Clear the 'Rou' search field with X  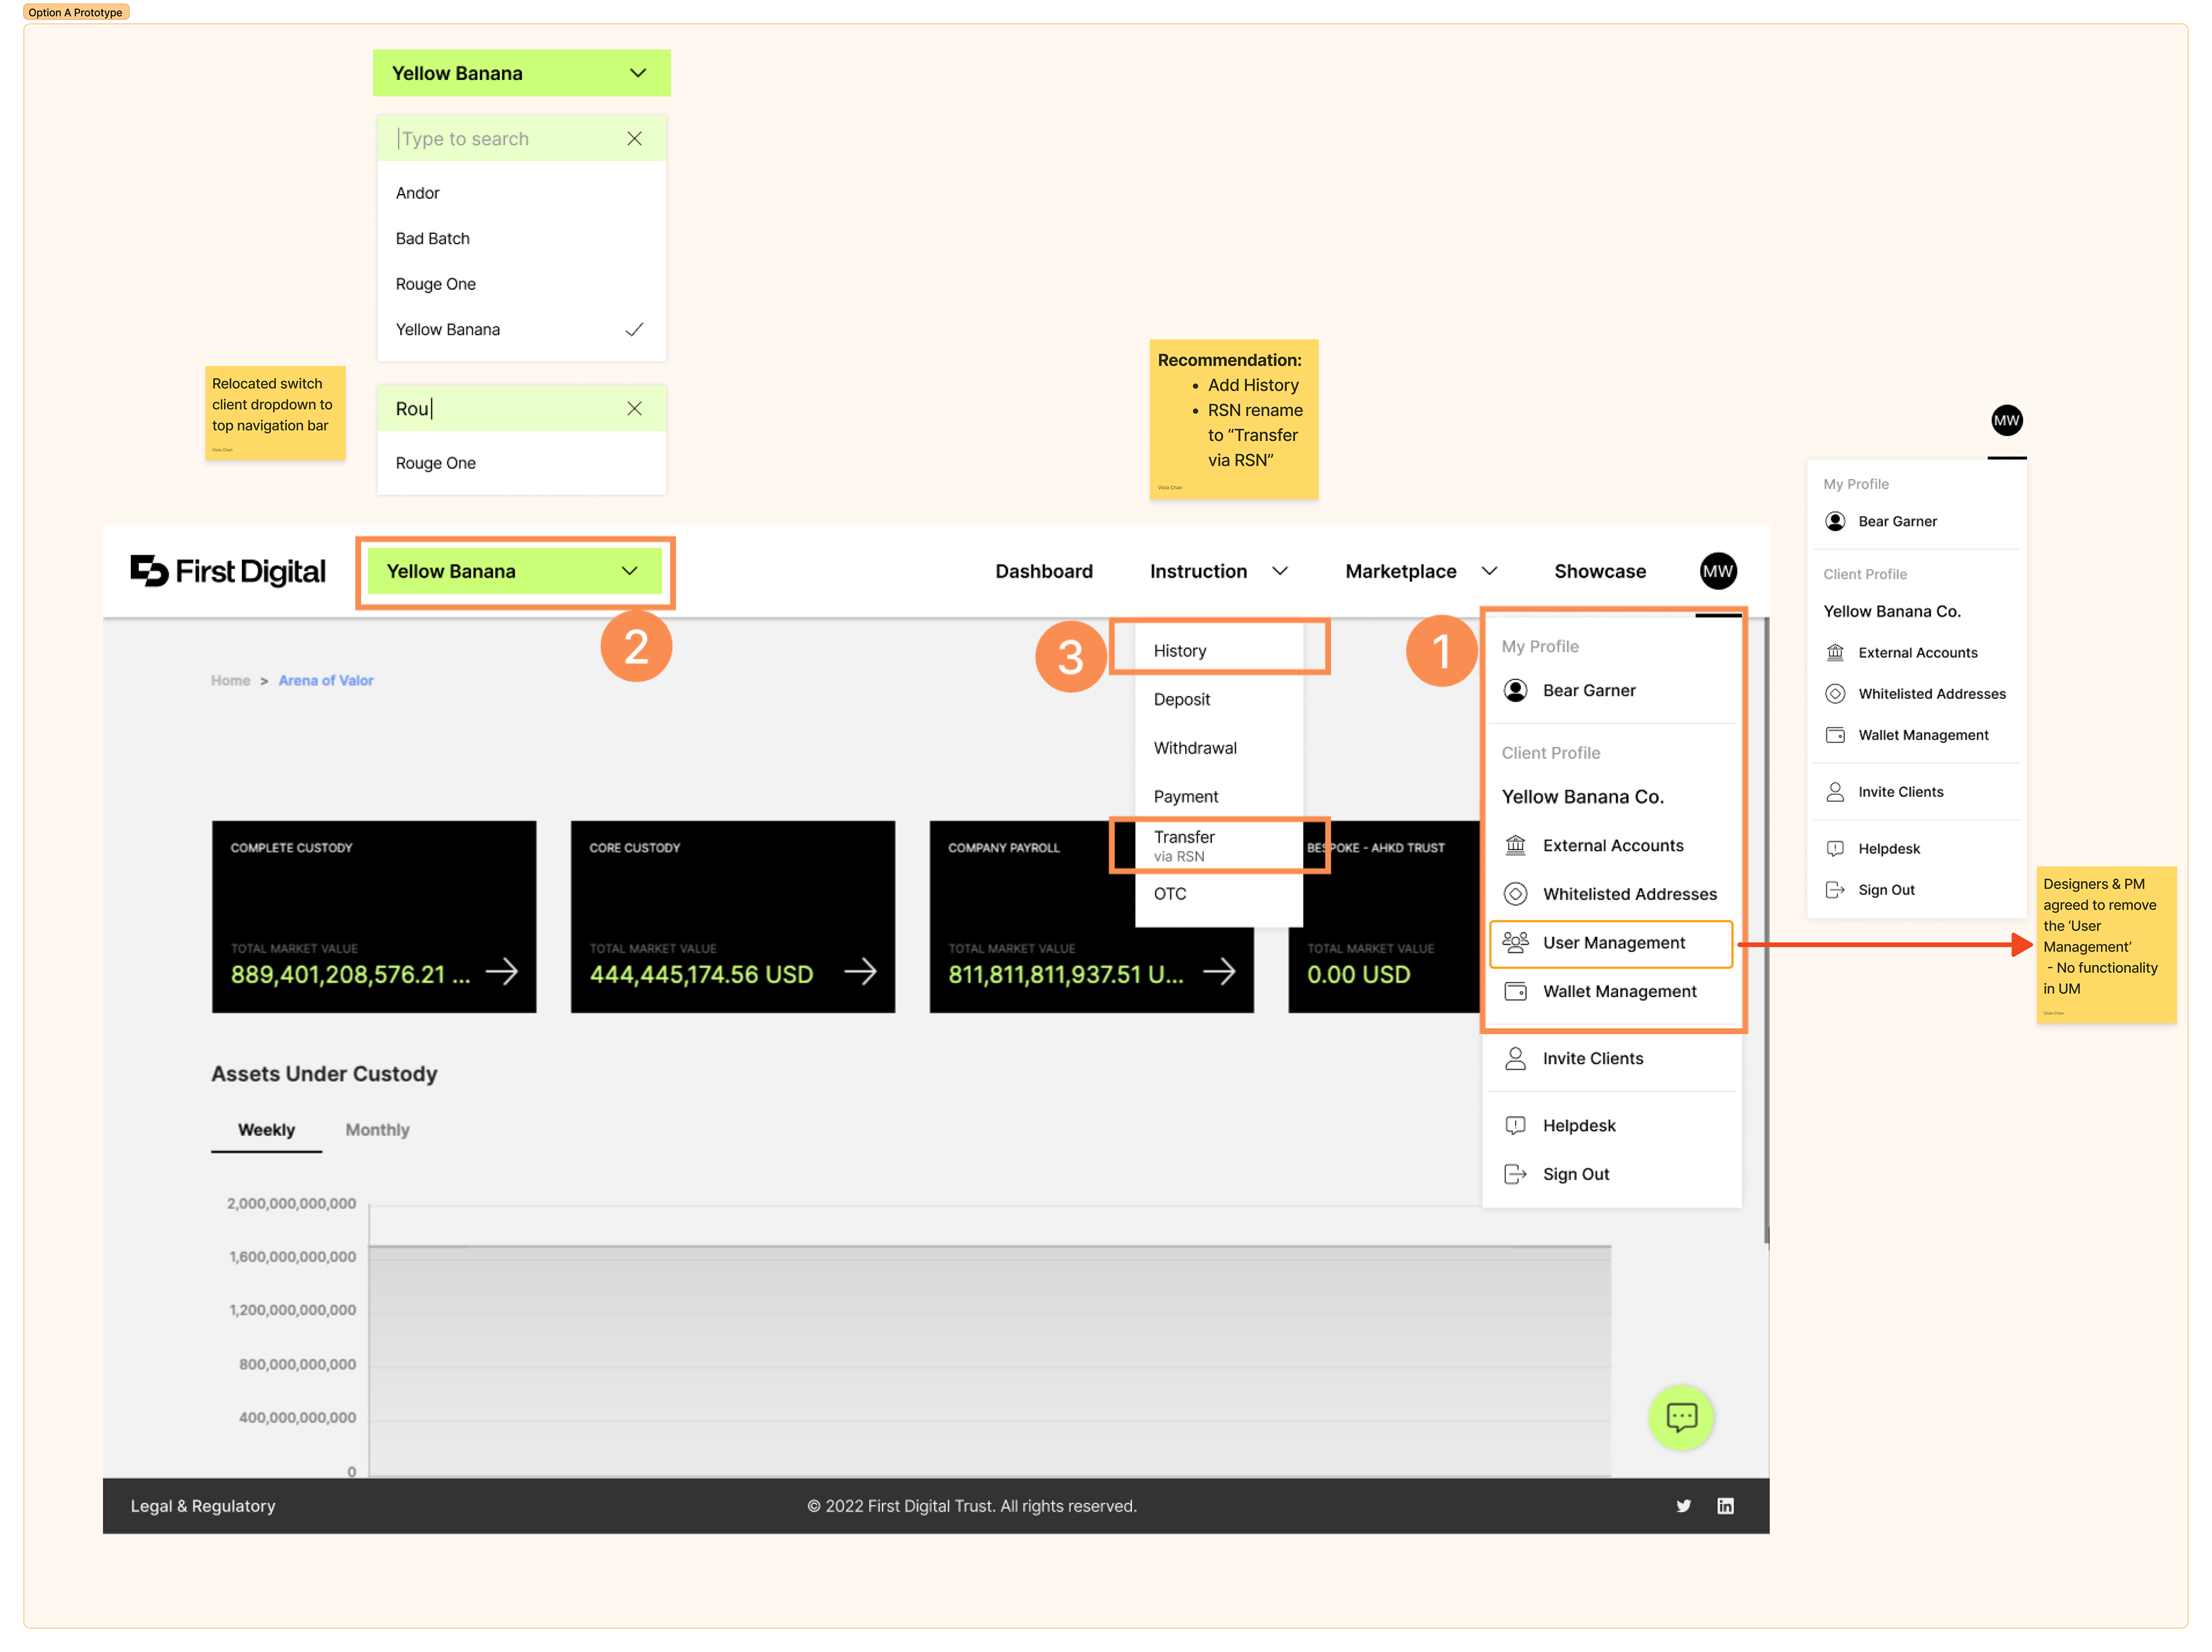634,408
